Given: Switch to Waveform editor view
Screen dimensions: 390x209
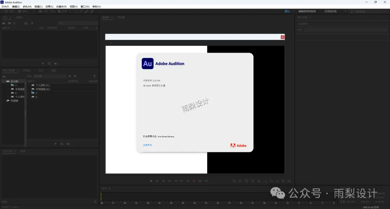Looking at the screenshot, I should click(x=9, y=12).
